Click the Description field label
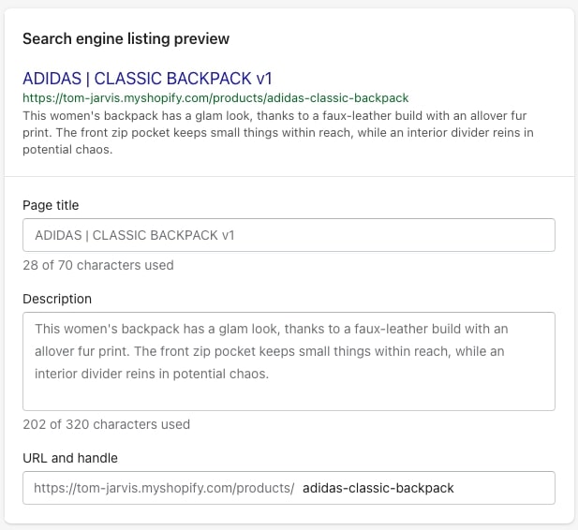The width and height of the screenshot is (578, 530). pos(57,299)
